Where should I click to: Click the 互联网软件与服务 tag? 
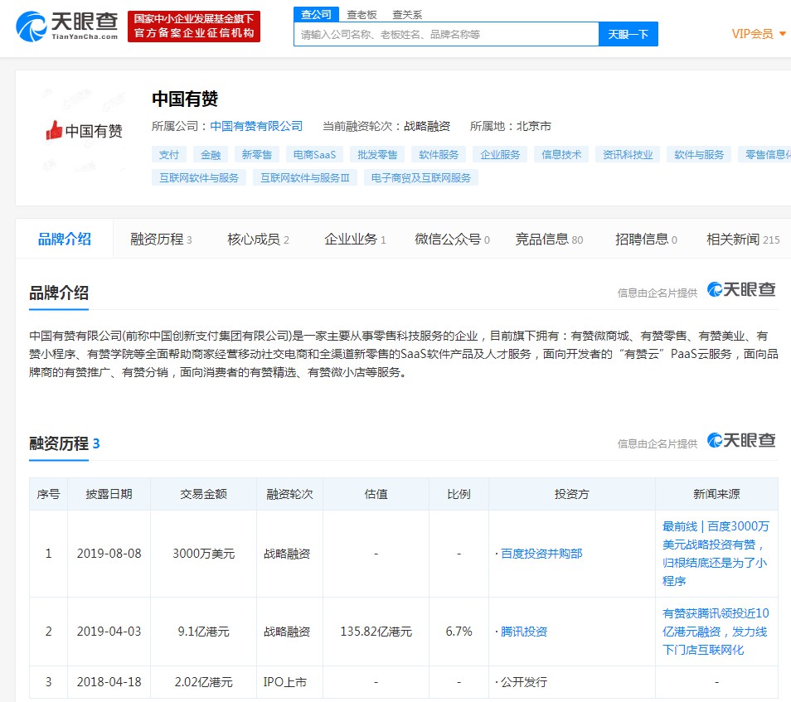tap(199, 178)
